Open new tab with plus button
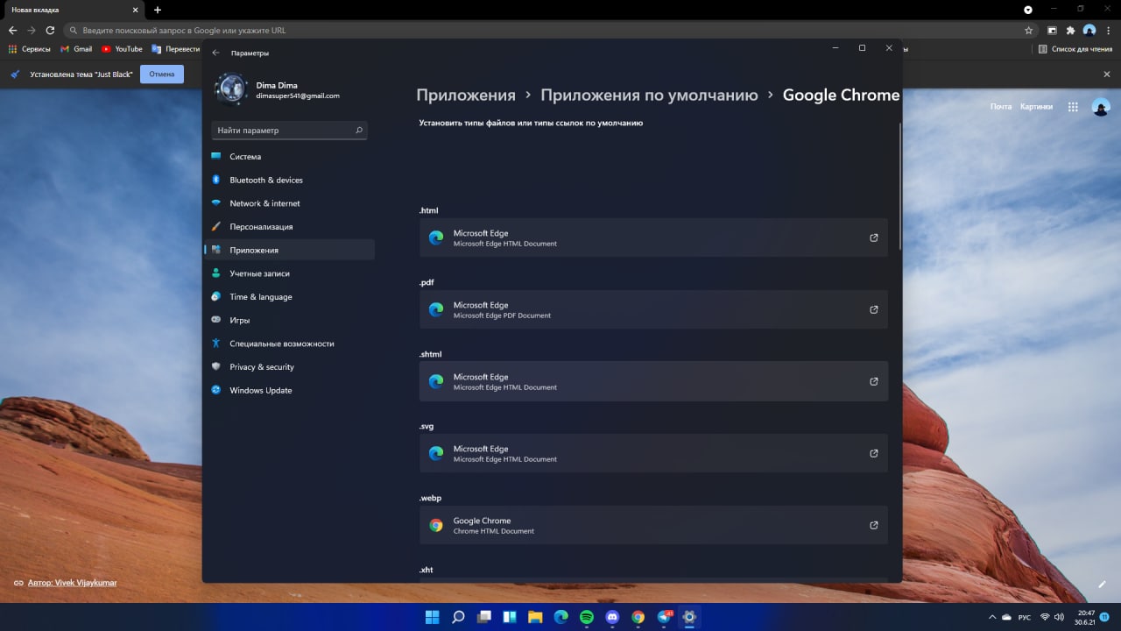The image size is (1121, 631). [158, 10]
